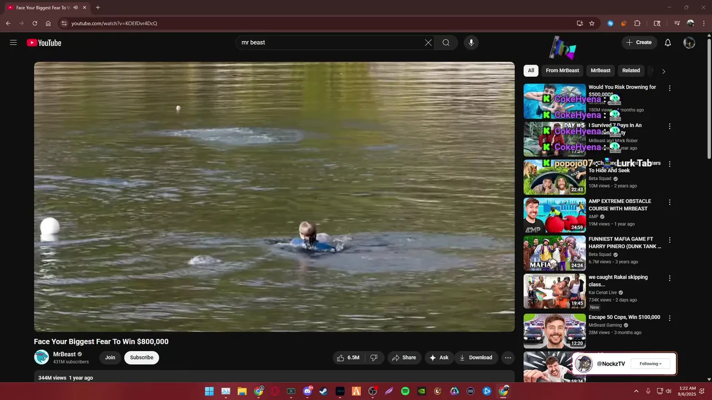
Task: Open the Shazam browser extension
Action: pyautogui.click(x=610, y=23)
